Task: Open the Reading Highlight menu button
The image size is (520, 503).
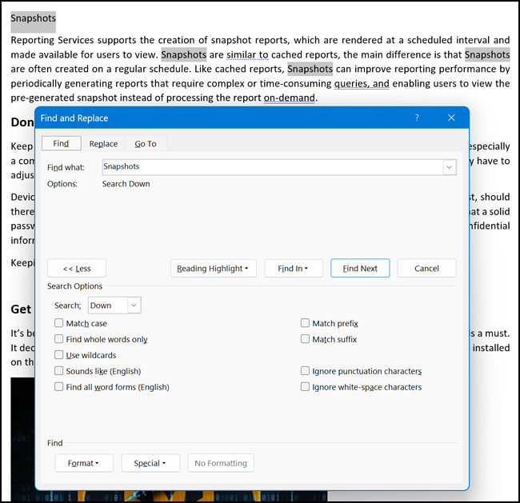Action: coord(214,268)
